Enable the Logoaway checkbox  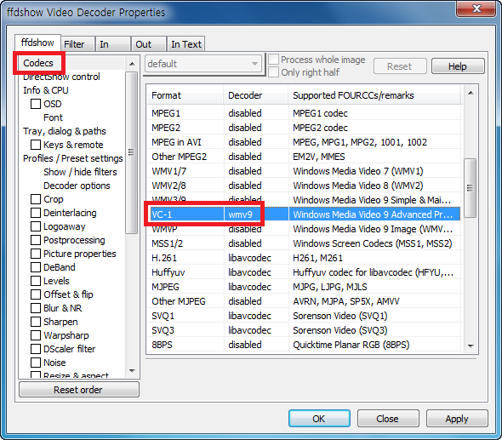pos(36,226)
